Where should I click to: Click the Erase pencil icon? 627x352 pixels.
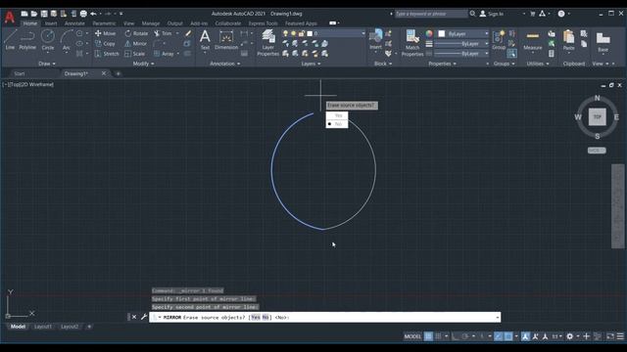tap(187, 33)
